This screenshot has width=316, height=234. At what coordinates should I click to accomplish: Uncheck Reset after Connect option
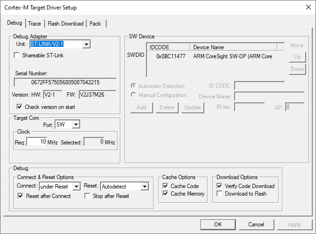[x=20, y=196]
